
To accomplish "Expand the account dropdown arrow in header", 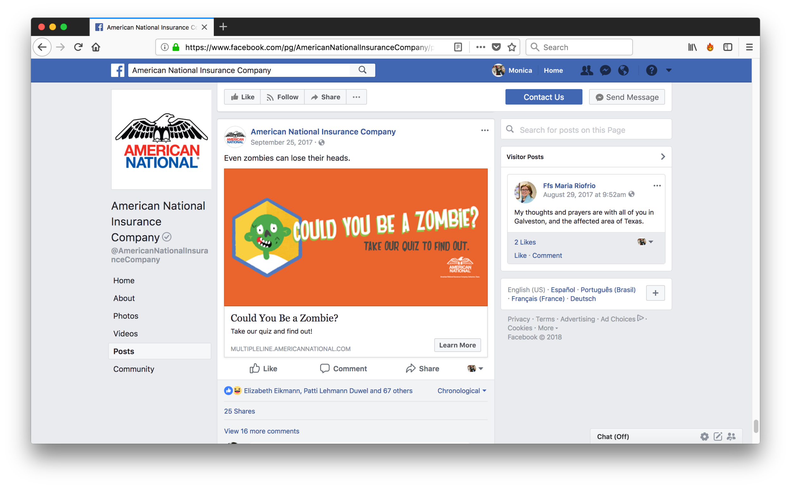I will coord(669,70).
